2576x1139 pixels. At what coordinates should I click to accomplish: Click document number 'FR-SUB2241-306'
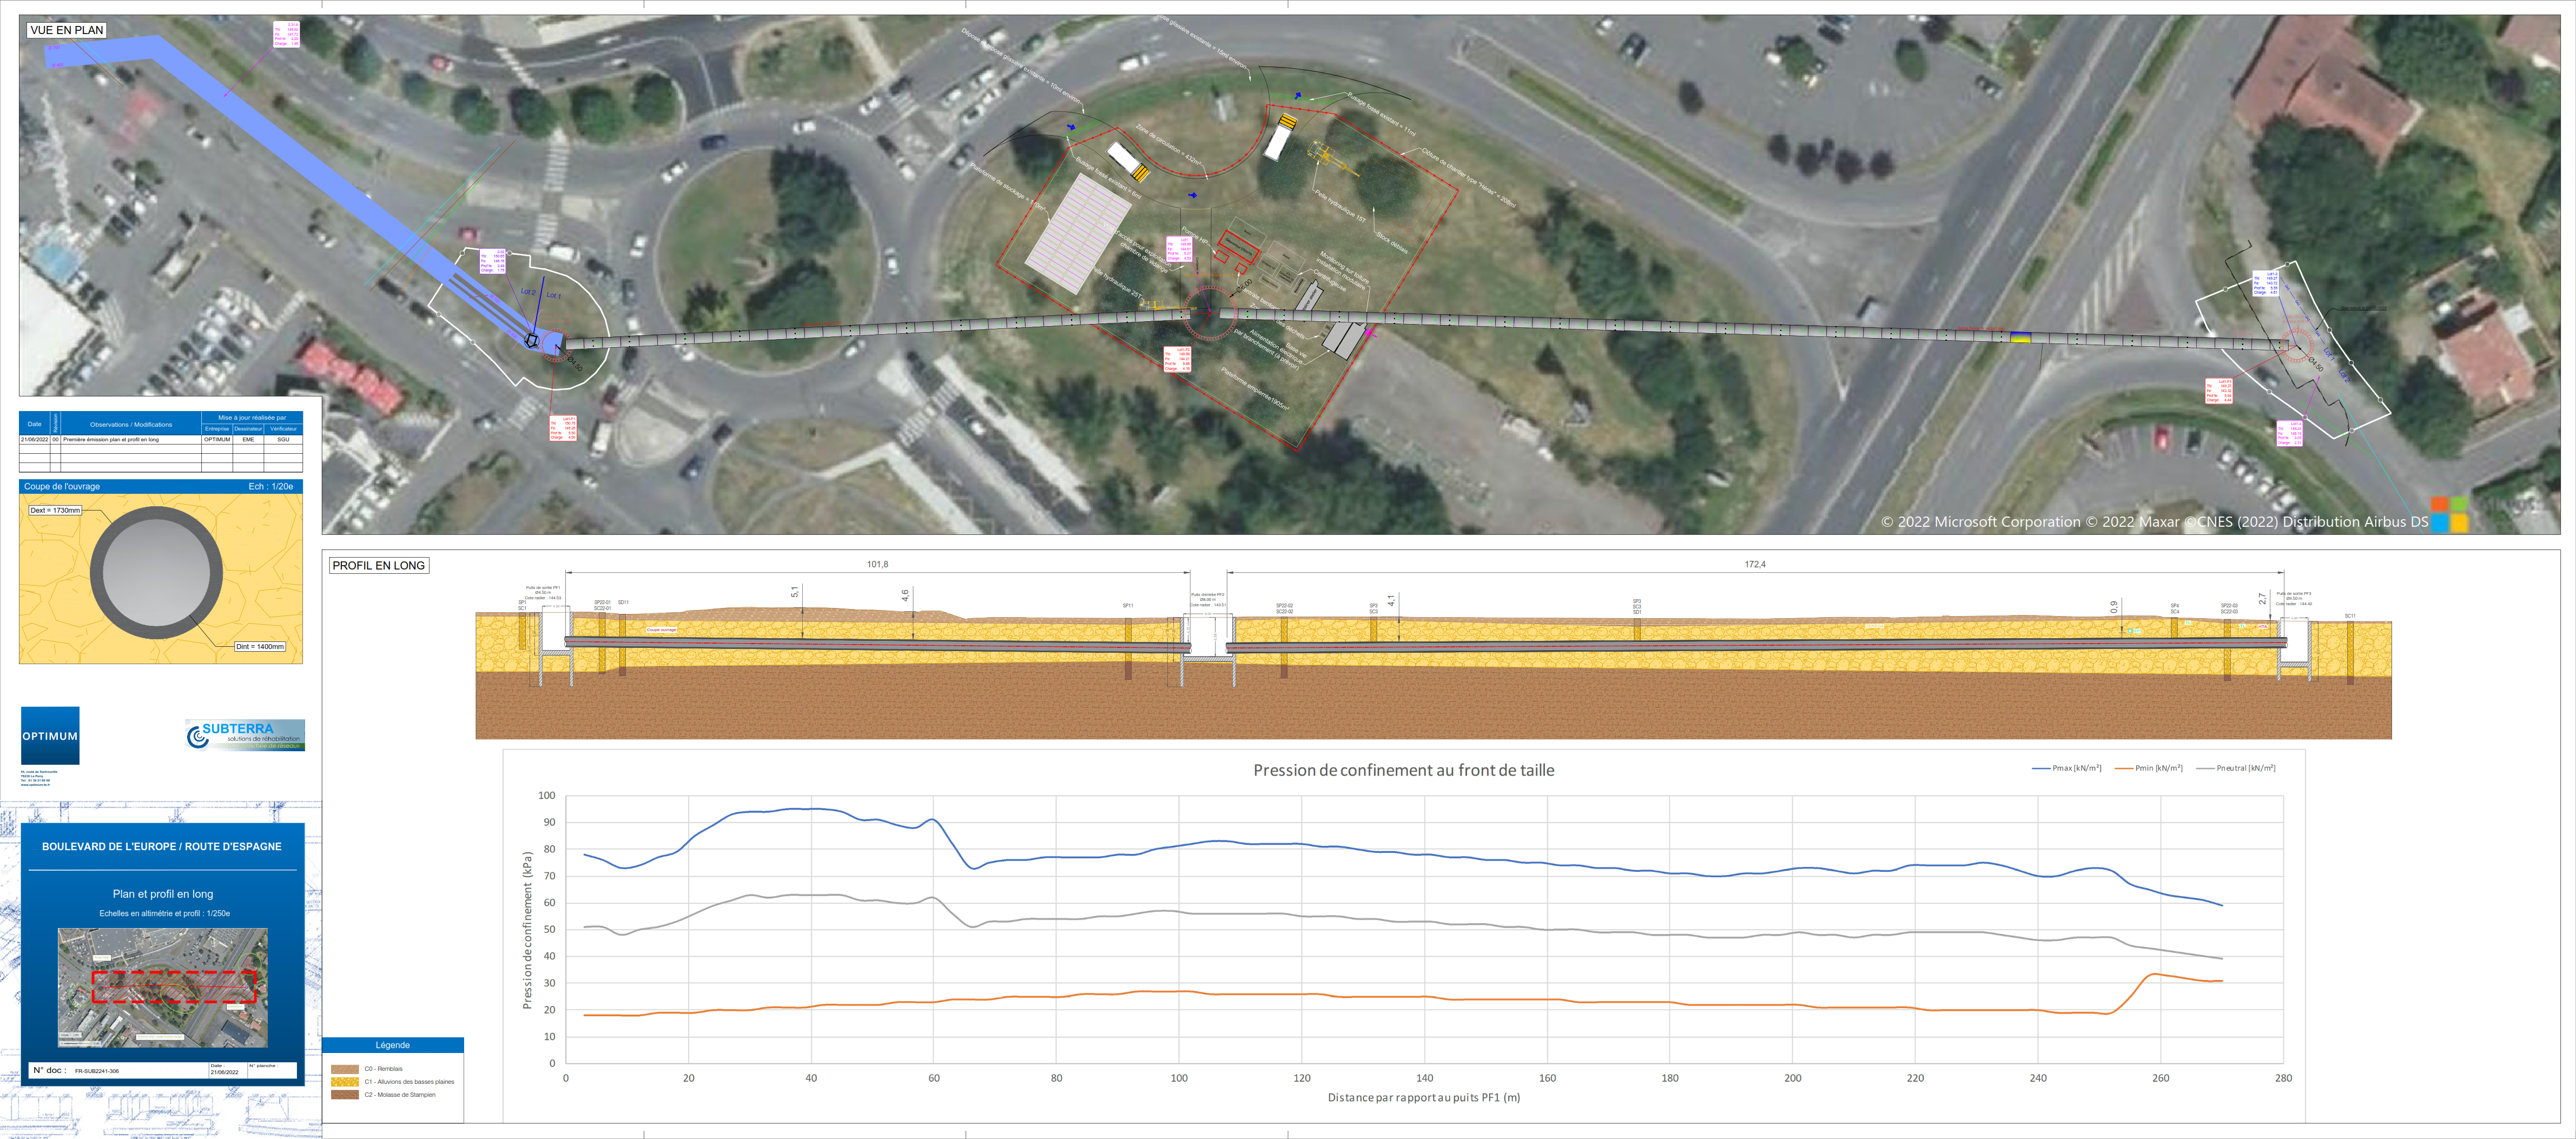pos(97,1071)
